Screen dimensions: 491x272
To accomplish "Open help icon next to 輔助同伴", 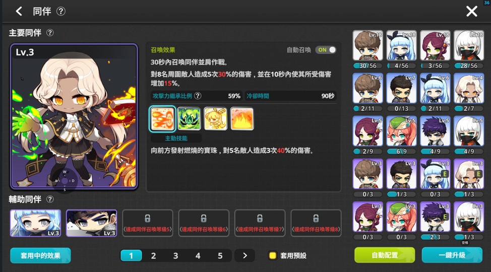I will tap(50, 199).
